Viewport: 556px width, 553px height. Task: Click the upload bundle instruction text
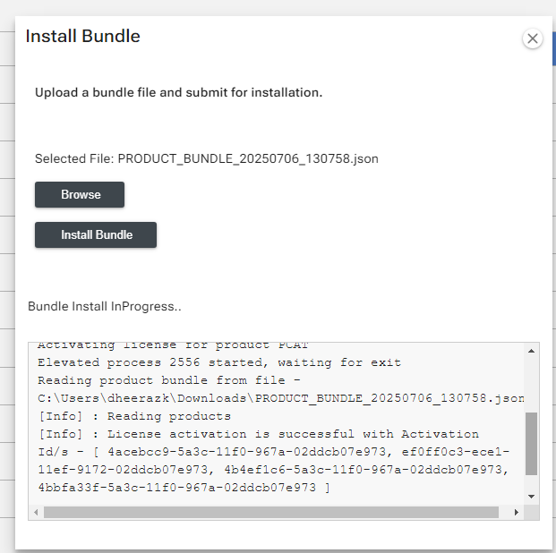coord(178,92)
